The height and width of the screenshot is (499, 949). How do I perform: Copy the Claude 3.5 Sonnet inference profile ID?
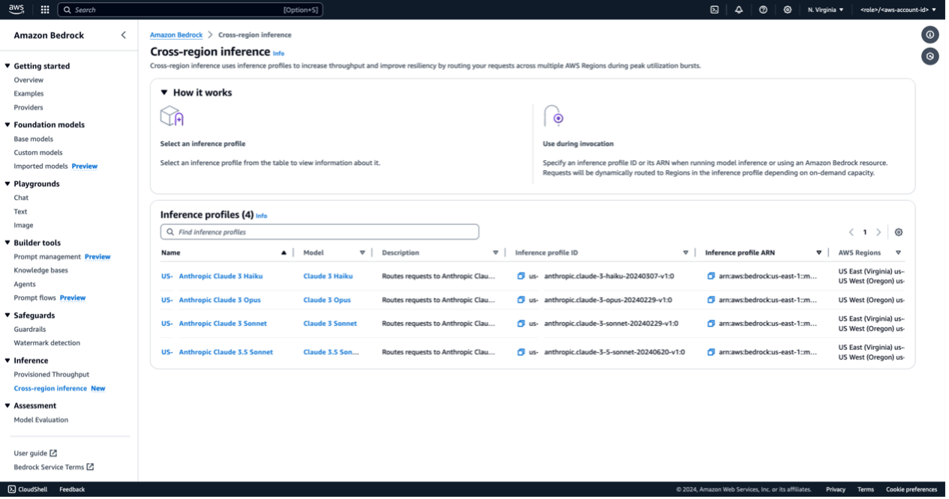[521, 352]
